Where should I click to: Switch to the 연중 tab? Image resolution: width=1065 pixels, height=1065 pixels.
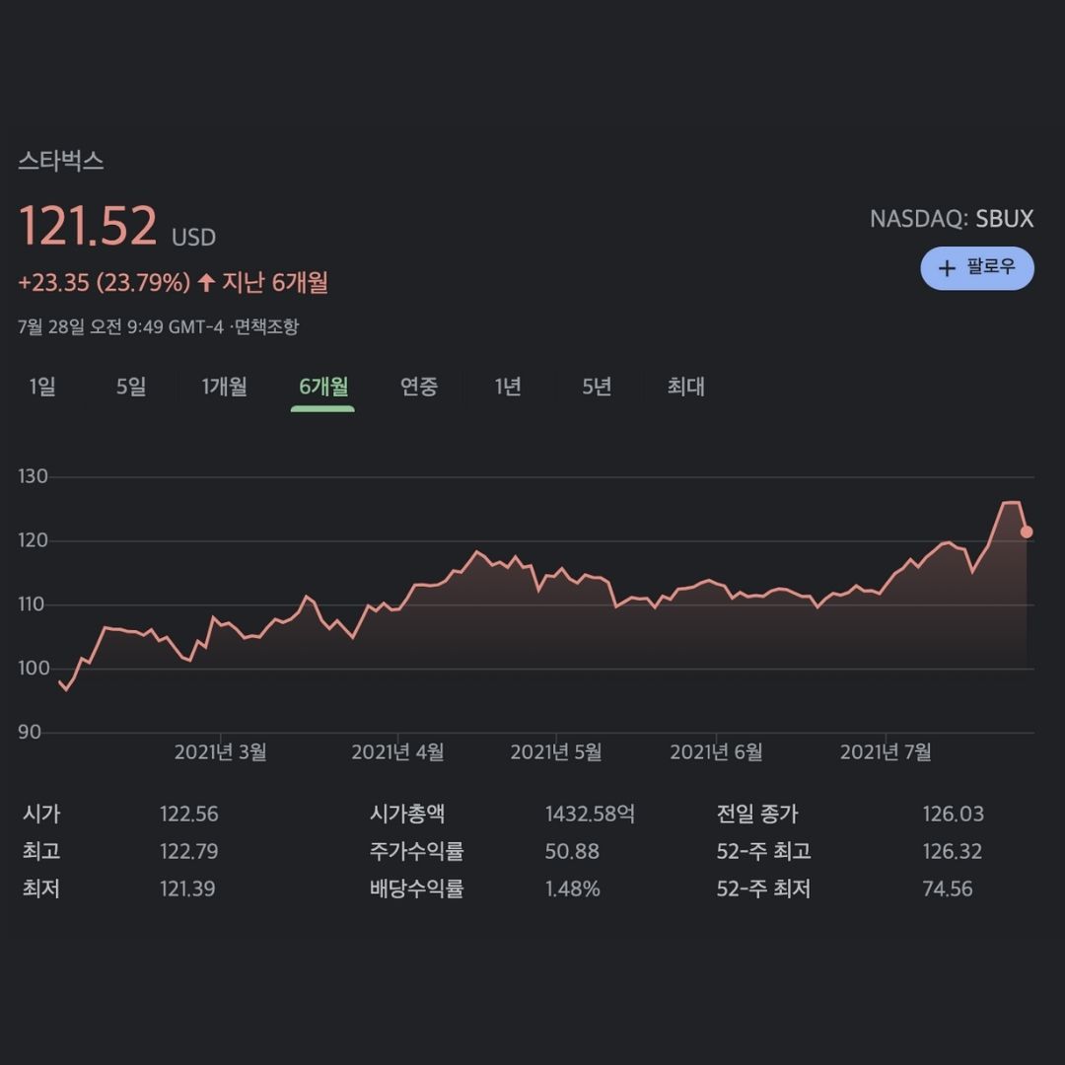pyautogui.click(x=419, y=387)
